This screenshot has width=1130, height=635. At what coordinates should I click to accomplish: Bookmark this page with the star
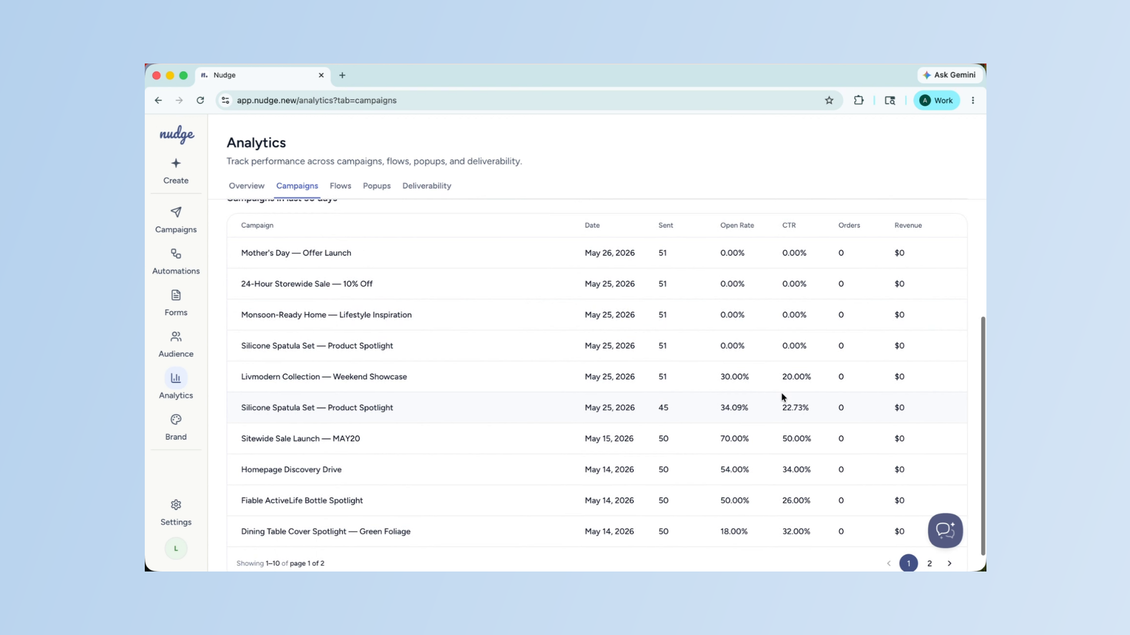tap(829, 101)
